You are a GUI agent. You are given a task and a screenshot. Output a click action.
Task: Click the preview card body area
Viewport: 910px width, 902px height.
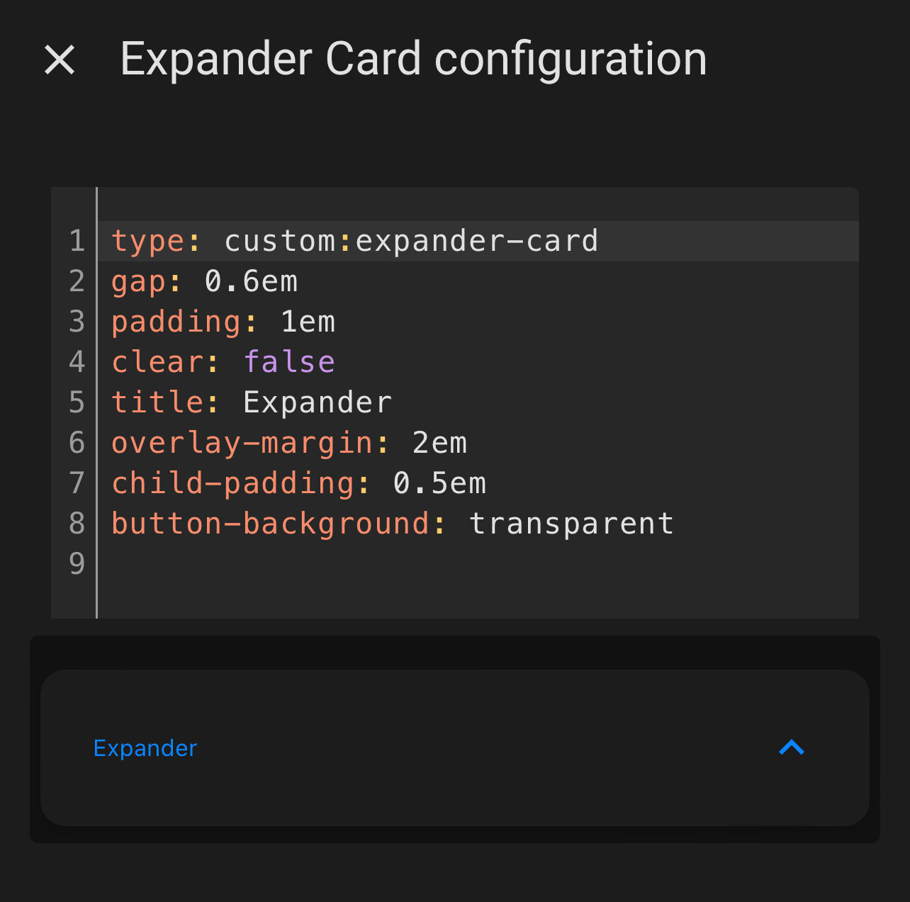[455, 794]
